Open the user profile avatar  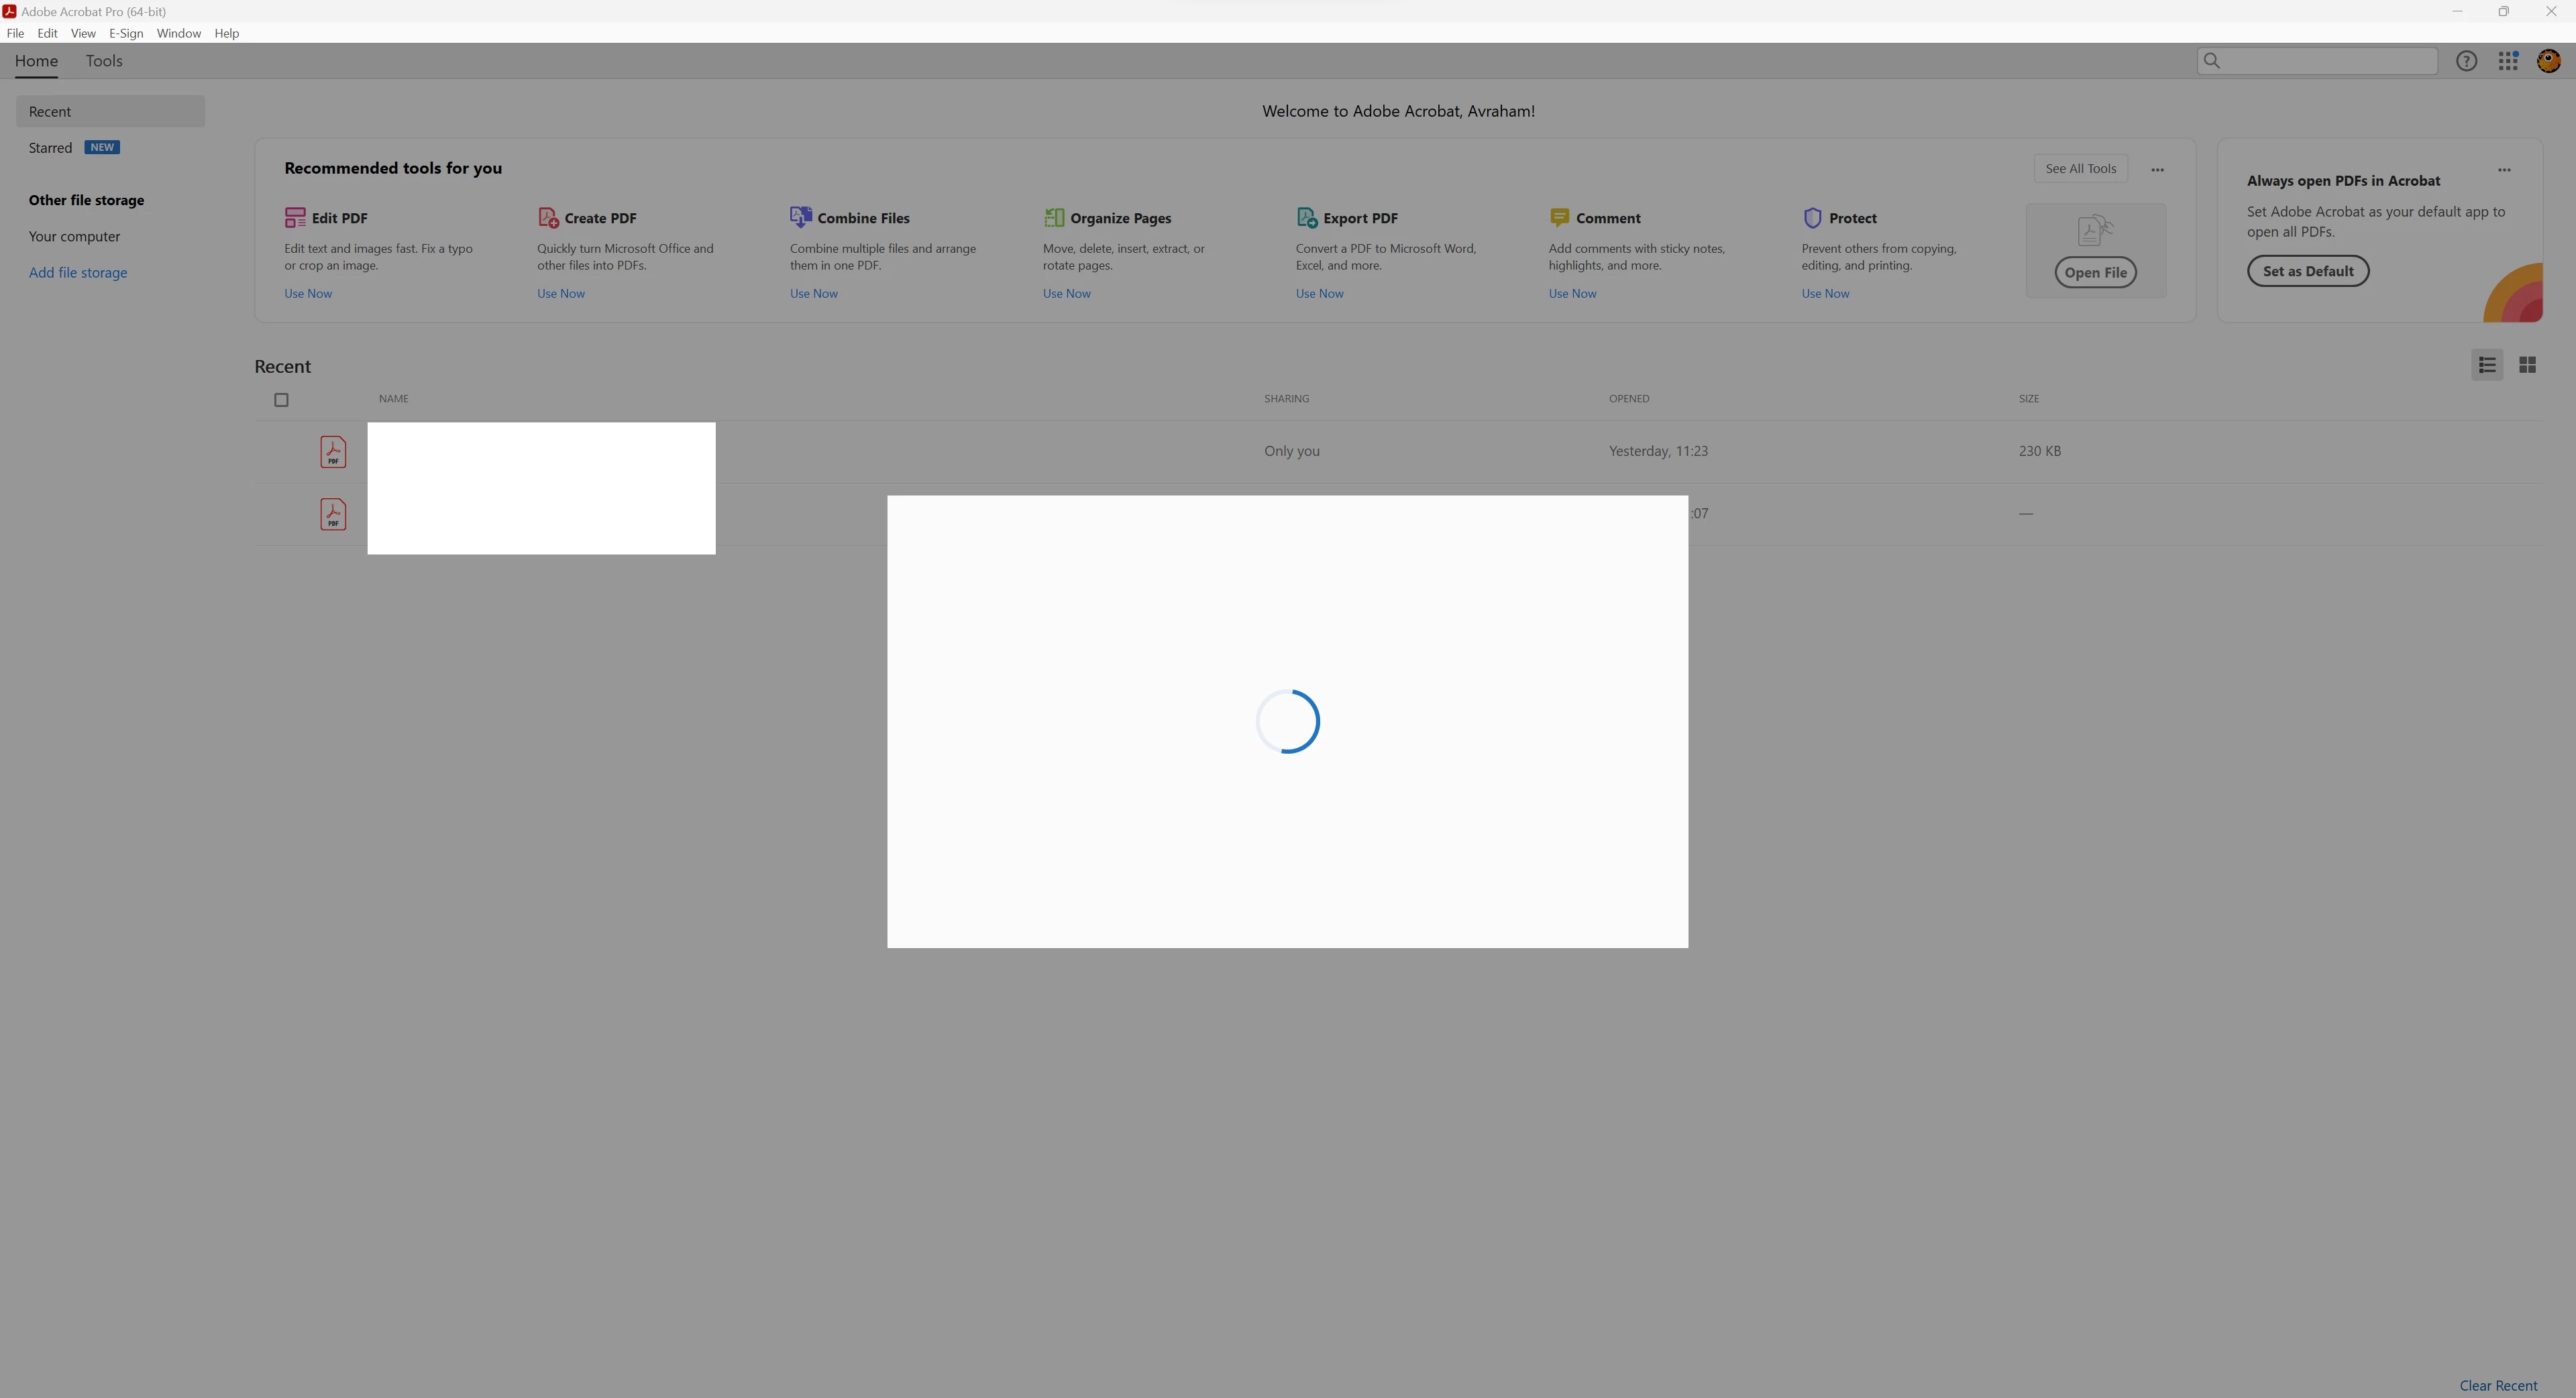coord(2549,62)
